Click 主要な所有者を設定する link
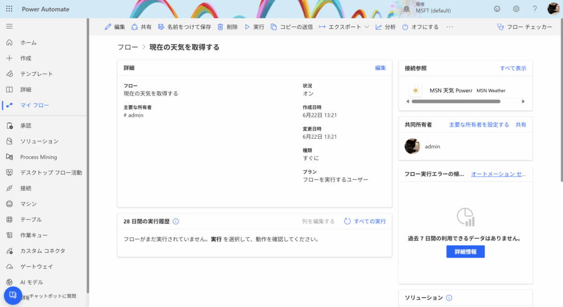Screen dimensions: 563x307 [479, 125]
